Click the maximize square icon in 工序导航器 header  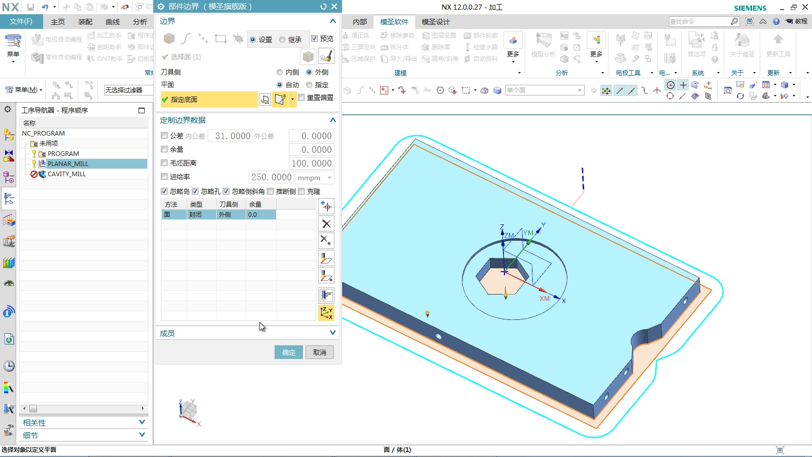(x=142, y=110)
